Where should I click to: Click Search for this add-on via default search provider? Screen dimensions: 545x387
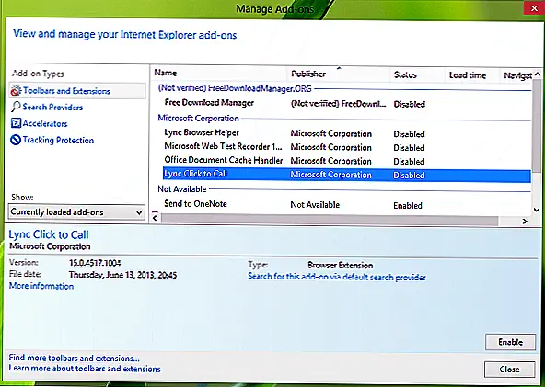click(x=337, y=277)
